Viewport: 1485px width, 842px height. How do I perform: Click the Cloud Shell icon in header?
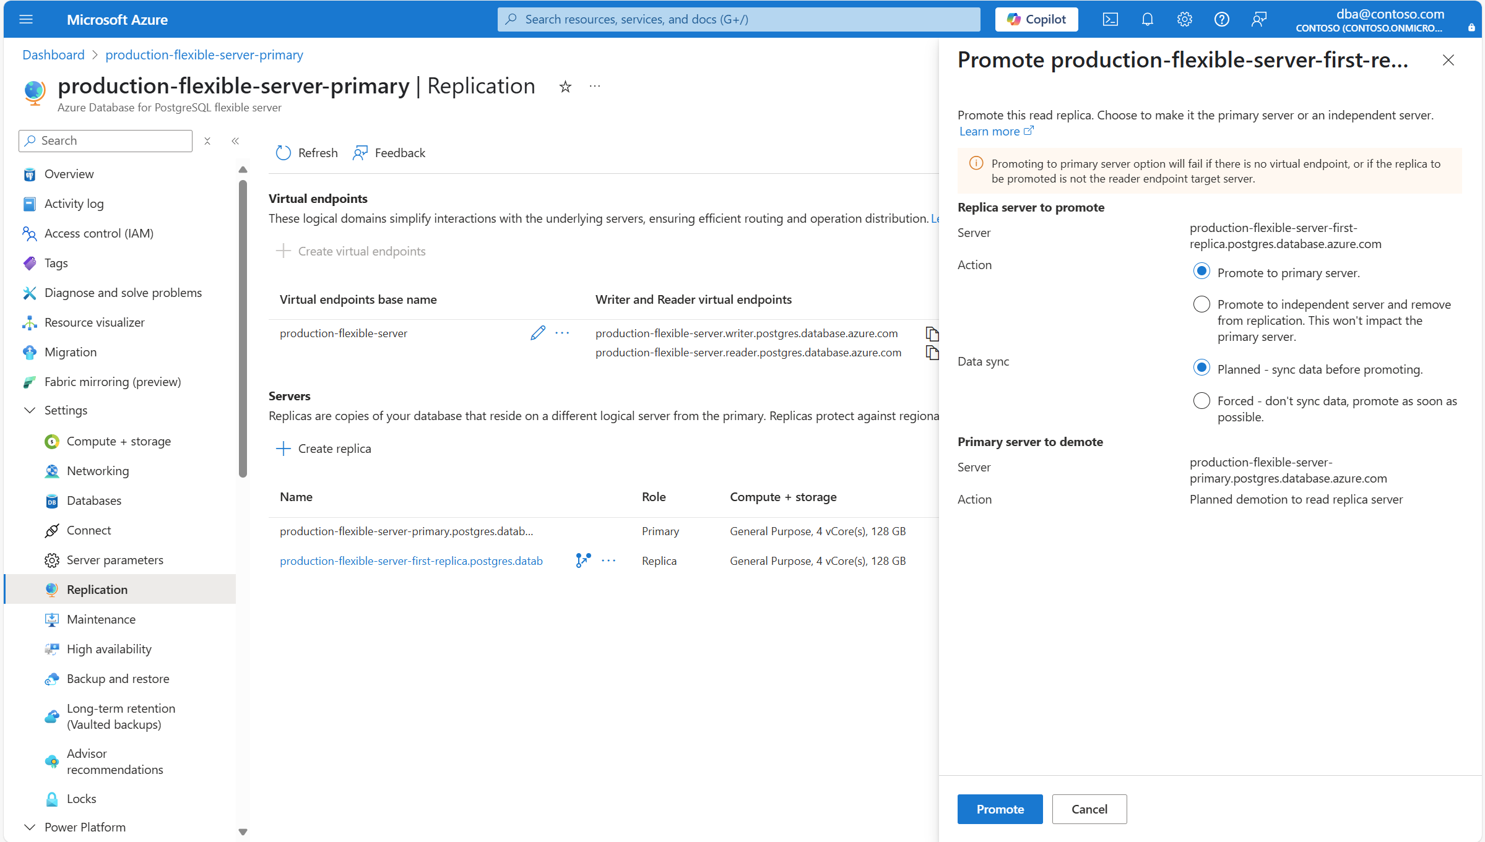click(1110, 19)
